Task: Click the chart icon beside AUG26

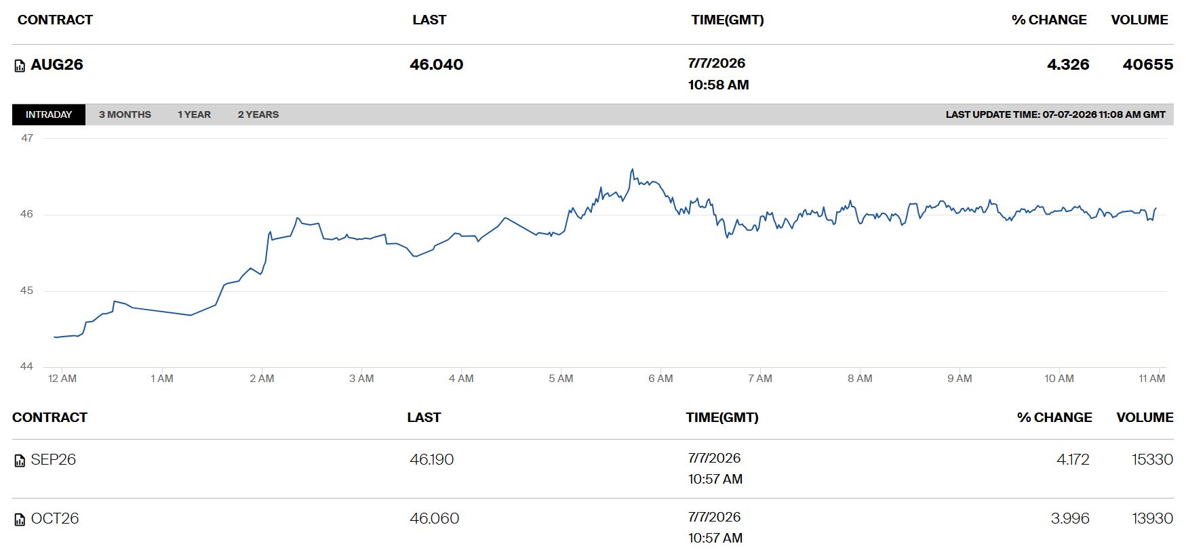Action: pos(20,66)
